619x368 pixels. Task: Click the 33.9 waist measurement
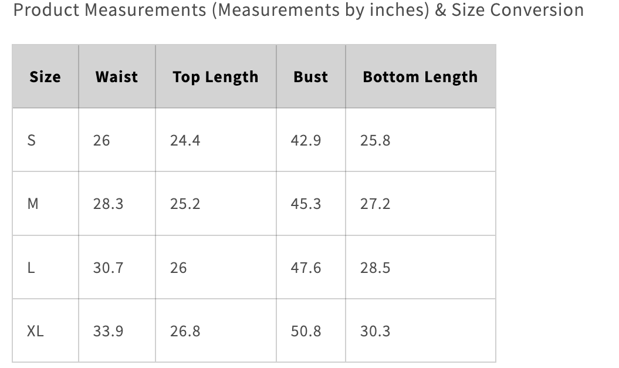pyautogui.click(x=108, y=331)
